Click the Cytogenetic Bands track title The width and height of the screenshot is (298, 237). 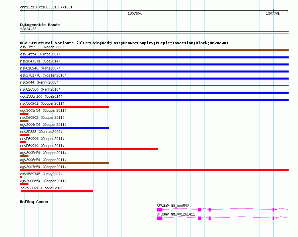click(x=40, y=25)
